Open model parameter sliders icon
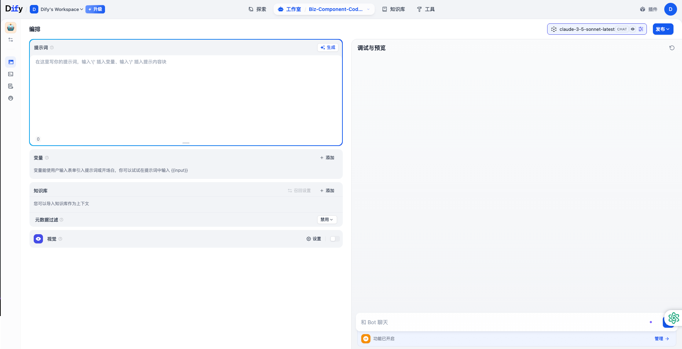This screenshot has height=349, width=682. click(x=641, y=29)
